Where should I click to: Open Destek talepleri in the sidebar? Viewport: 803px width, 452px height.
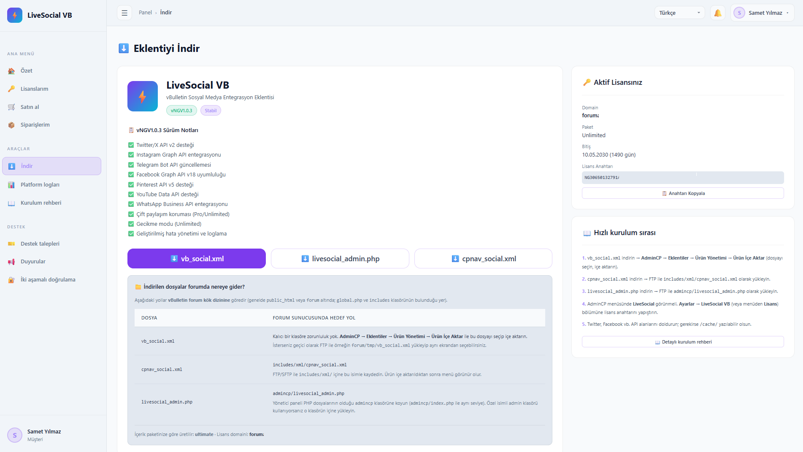click(51, 244)
